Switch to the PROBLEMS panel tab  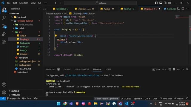(x=51, y=69)
